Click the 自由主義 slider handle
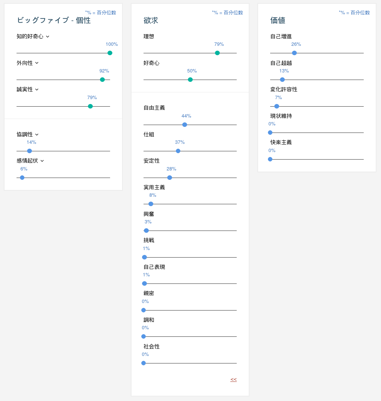 pyautogui.click(x=184, y=124)
